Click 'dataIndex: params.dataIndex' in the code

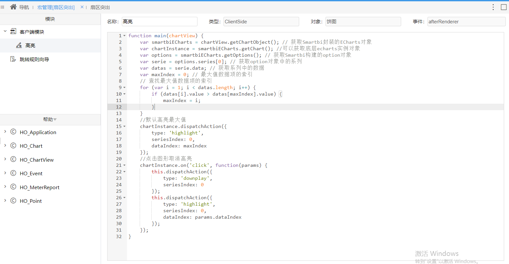click(x=202, y=217)
